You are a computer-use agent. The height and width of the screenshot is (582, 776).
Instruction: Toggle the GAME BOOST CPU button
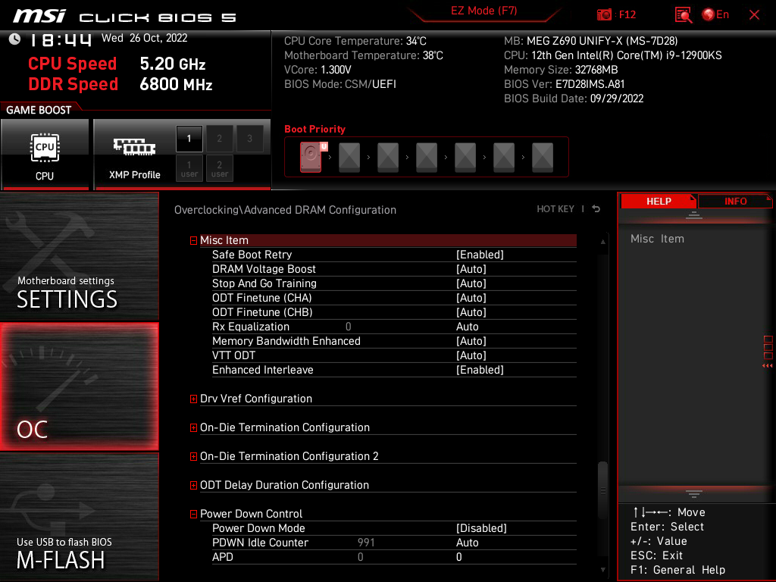point(45,155)
